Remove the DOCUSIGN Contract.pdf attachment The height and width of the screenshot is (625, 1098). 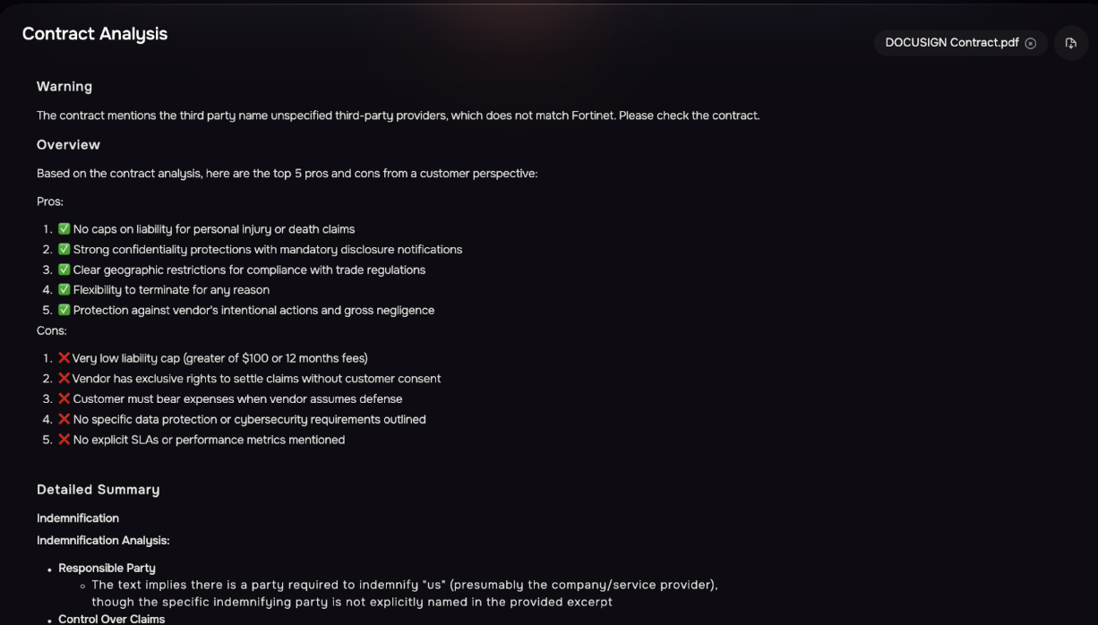(1031, 43)
